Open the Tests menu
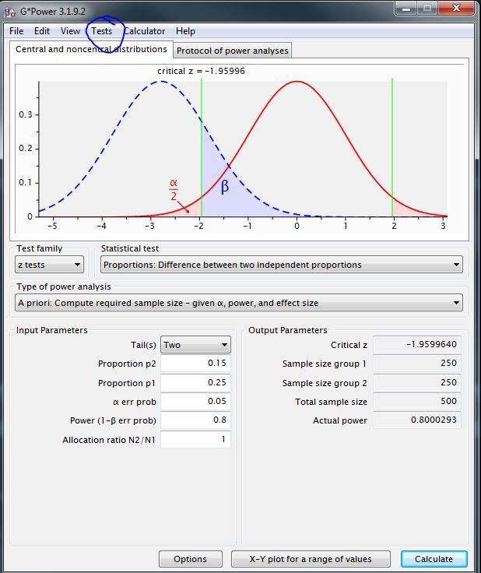This screenshot has height=573, width=481. pos(101,31)
